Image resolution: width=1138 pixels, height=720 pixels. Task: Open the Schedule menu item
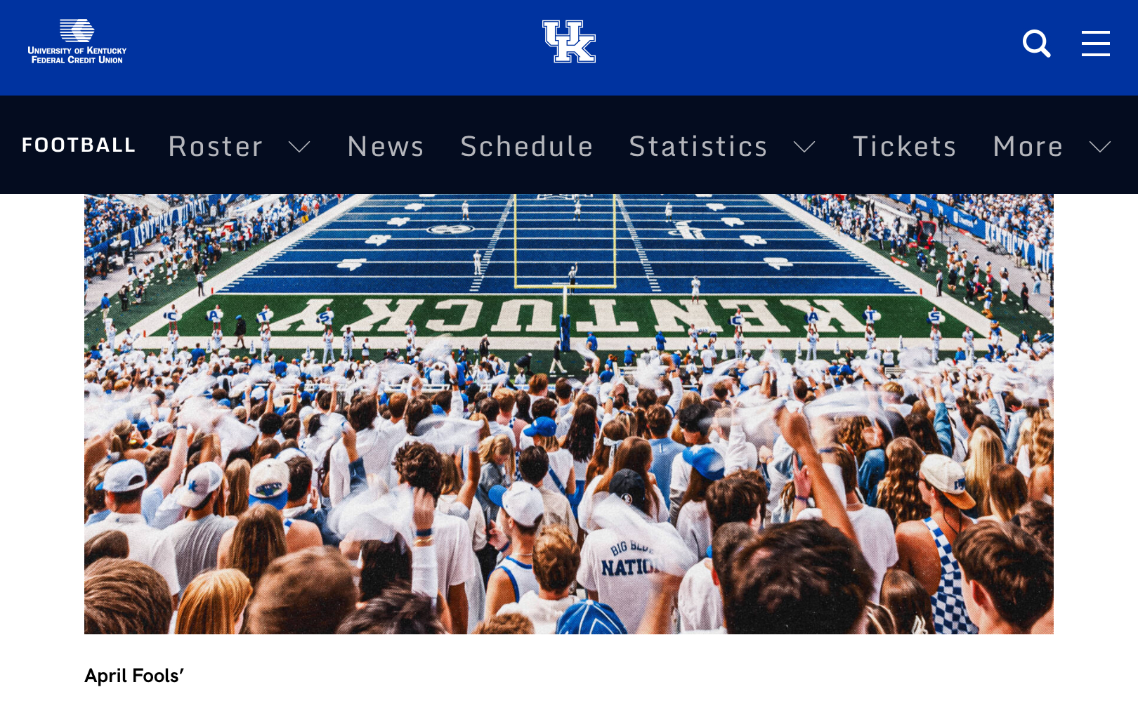527,146
